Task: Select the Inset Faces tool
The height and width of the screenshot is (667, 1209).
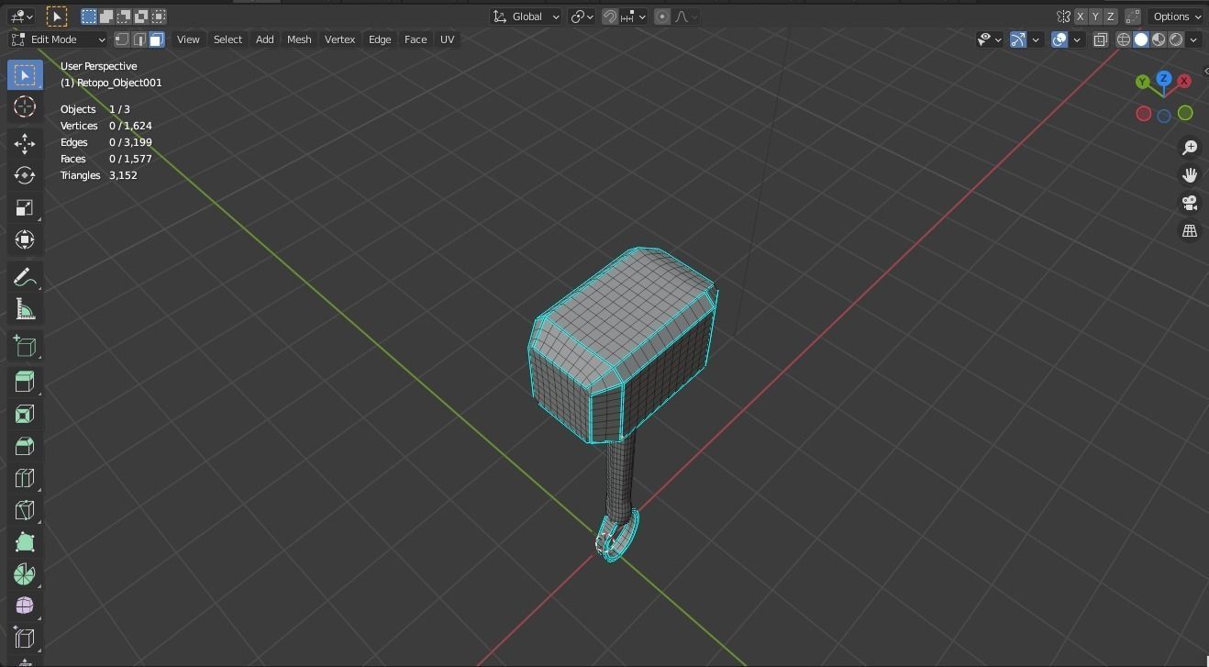Action: [25, 414]
